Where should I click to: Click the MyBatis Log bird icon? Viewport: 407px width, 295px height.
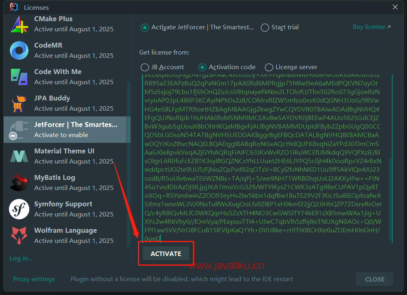click(x=19, y=183)
